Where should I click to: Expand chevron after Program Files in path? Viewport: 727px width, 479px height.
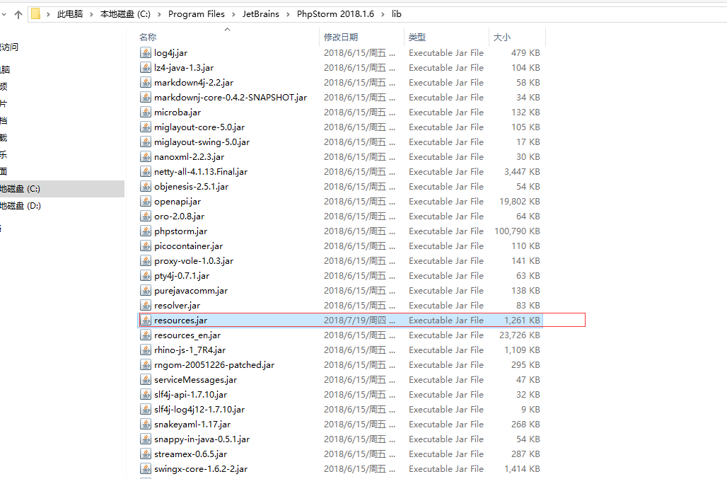[x=233, y=14]
